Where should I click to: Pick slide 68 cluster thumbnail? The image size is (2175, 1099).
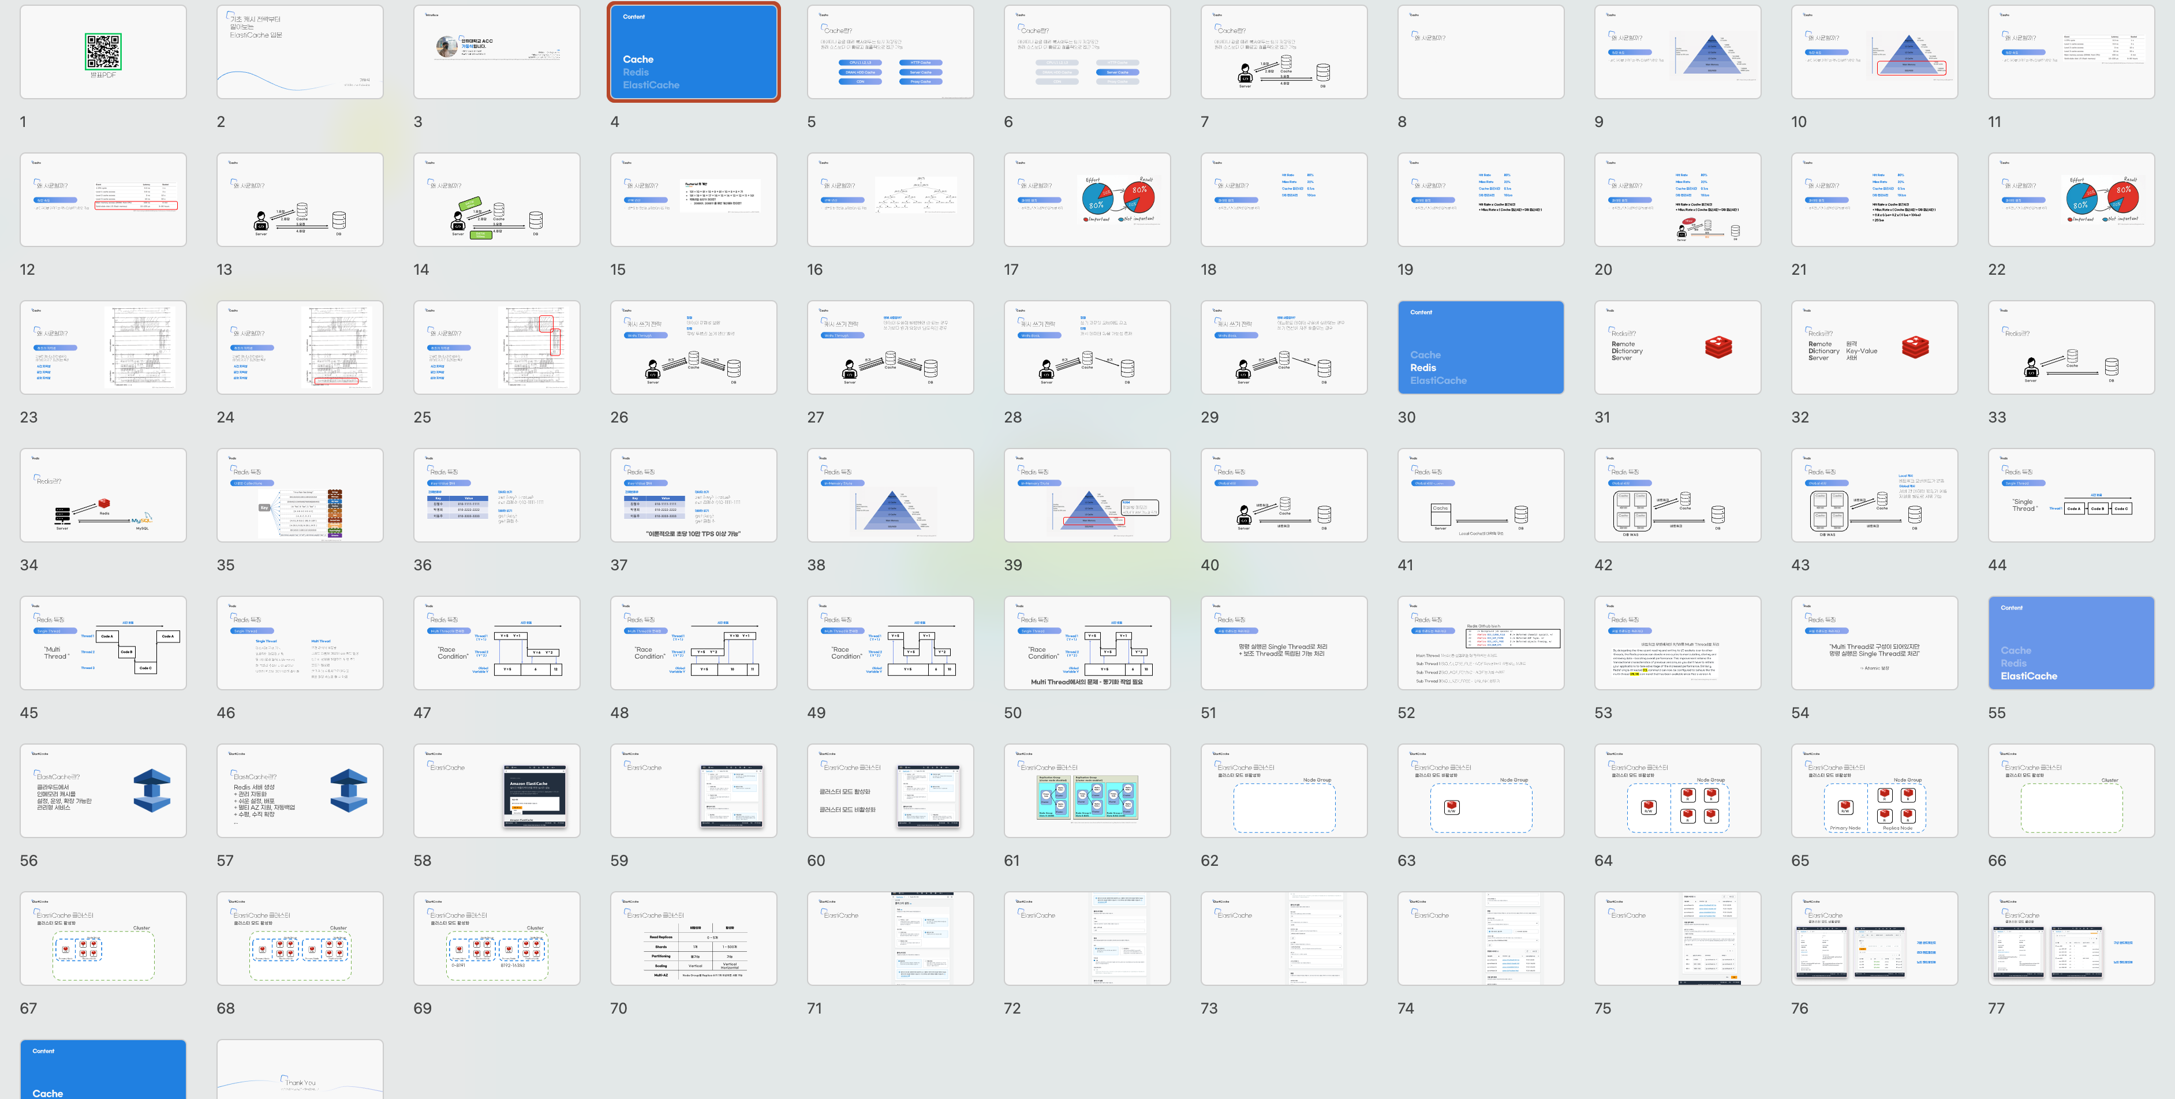(x=300, y=938)
